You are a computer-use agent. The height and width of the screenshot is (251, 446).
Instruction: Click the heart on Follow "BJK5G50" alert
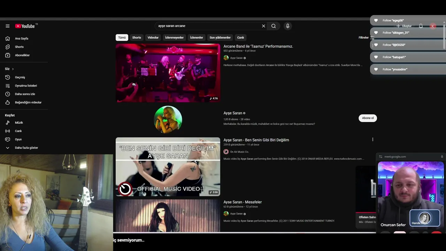coord(376,45)
